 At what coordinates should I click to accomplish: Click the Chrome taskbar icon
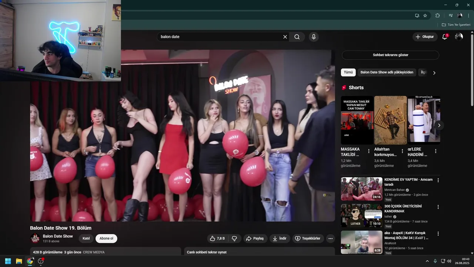30,261
